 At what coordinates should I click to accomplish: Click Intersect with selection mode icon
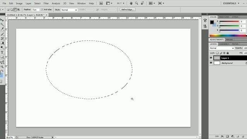(x=19, y=10)
